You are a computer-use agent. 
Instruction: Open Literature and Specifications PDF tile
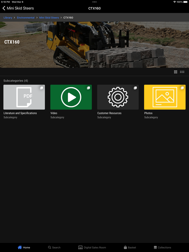[x=24, y=97]
